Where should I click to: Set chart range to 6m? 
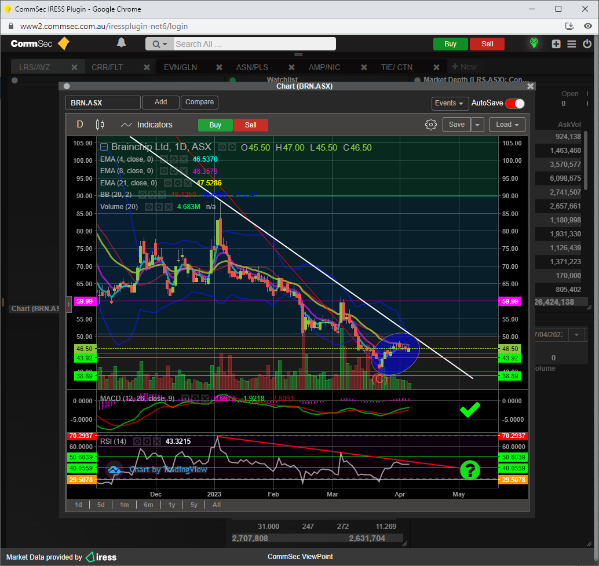(148, 505)
